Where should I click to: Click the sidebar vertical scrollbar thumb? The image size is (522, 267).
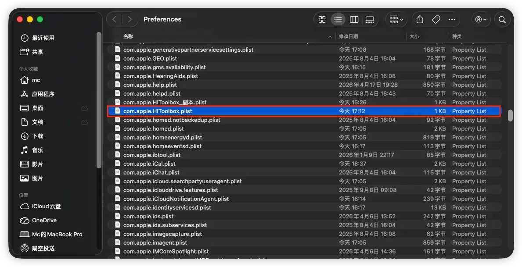pos(98,100)
